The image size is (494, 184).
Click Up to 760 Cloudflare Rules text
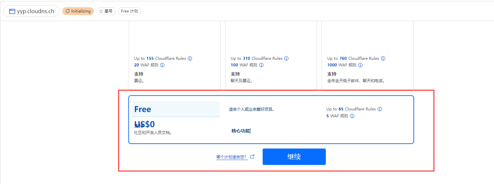tap(353, 58)
